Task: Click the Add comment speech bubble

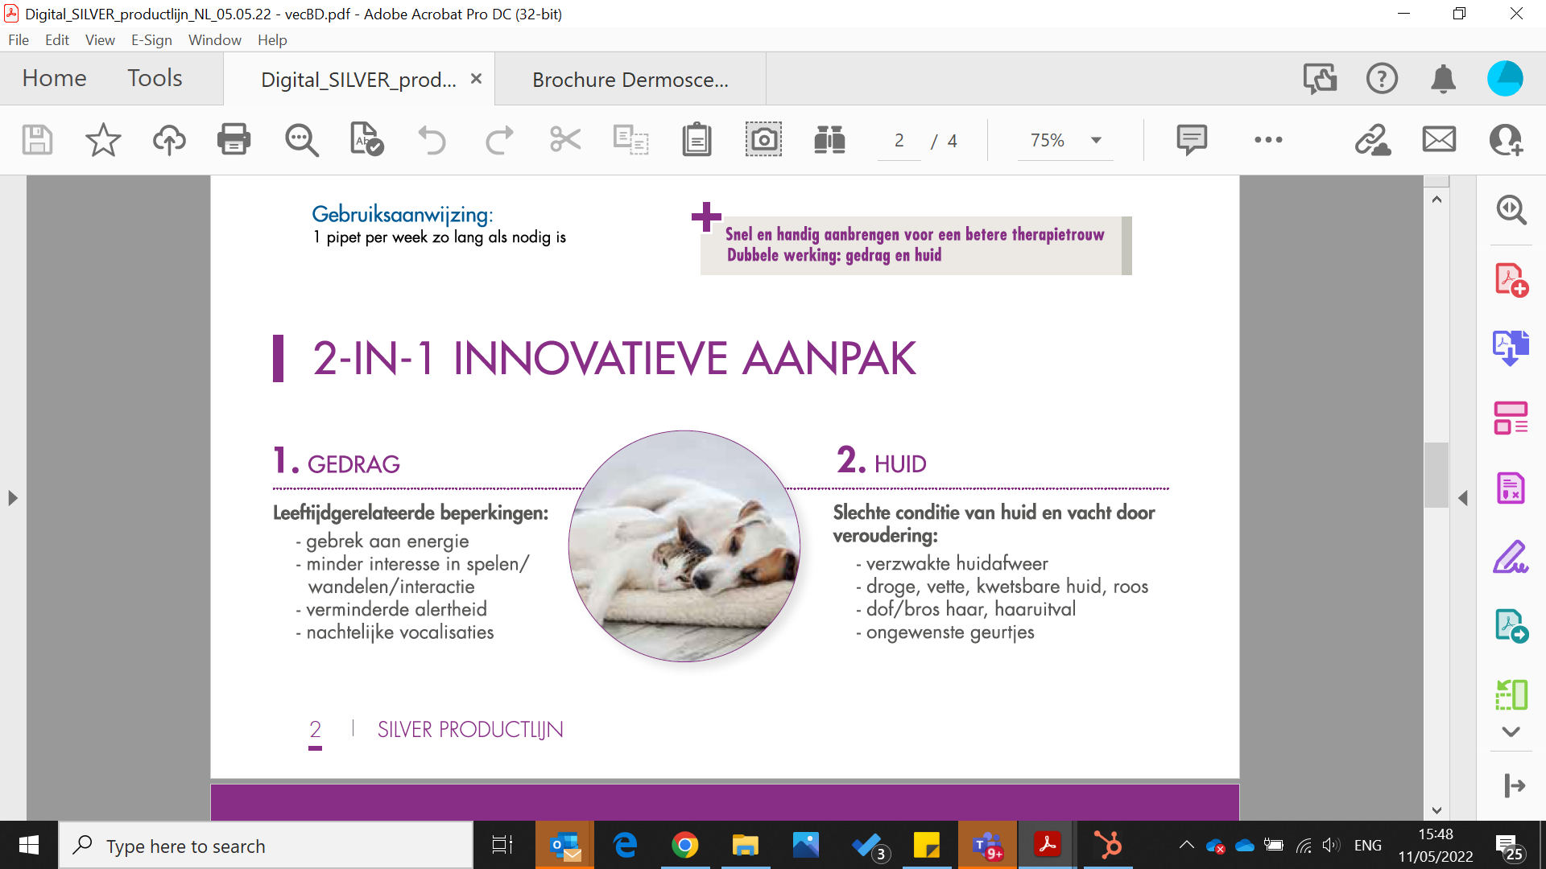Action: pyautogui.click(x=1191, y=140)
